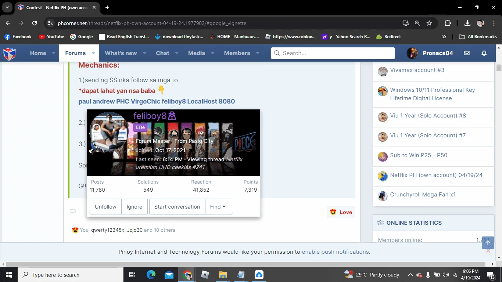
Task: Open the Chrome menu three dots
Action: 494,23
